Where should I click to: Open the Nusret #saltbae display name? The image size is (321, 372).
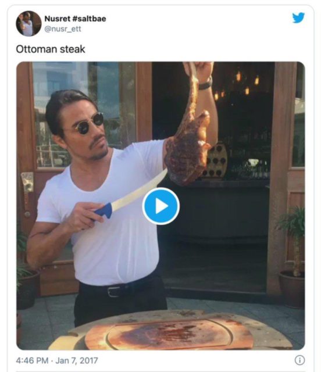point(75,19)
